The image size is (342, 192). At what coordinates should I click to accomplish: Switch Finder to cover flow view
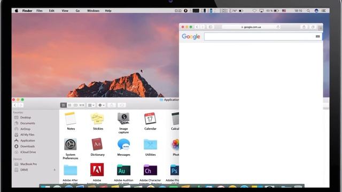82,105
